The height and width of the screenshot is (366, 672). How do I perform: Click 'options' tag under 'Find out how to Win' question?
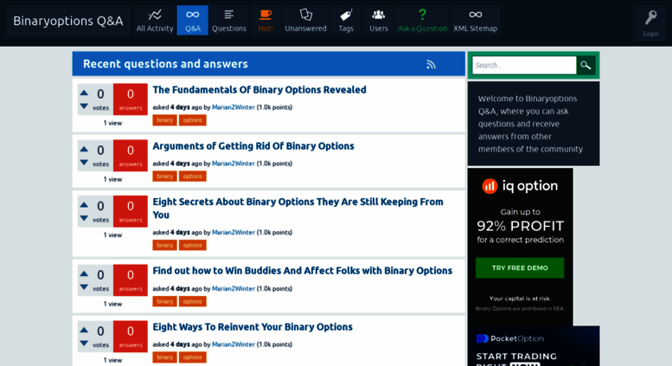coord(192,301)
